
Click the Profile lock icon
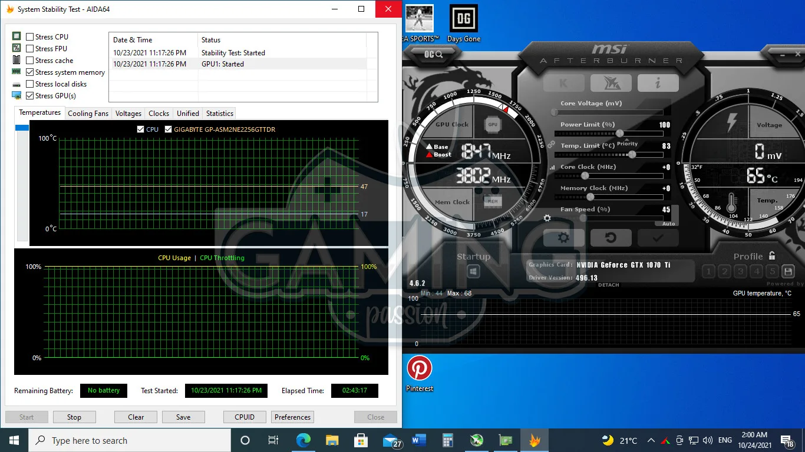click(x=772, y=255)
